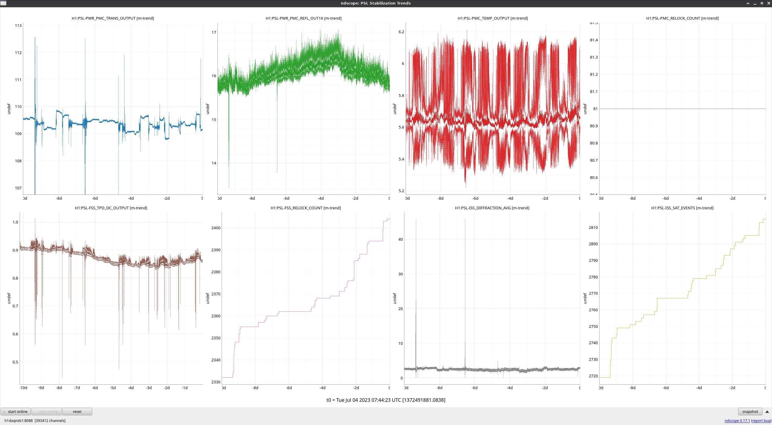Click the H1:PSL-PWR_PMC_REFL_OUT16 plot title
Screen dimensions: 772x425
click(x=303, y=18)
